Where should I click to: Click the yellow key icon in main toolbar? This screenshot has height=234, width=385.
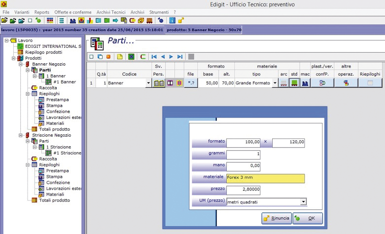point(181,20)
